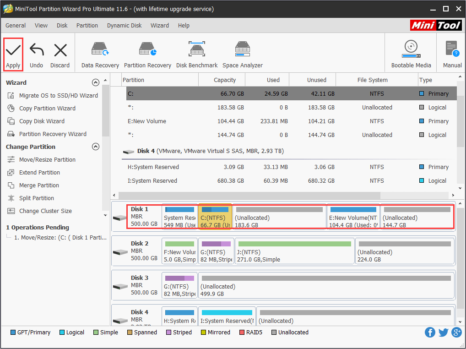Screen dimensions: 466x349
Task: Click the partition list scroll-down arrow
Action: (460, 188)
